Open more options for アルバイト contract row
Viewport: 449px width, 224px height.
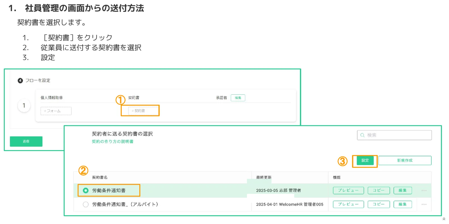tap(424, 204)
